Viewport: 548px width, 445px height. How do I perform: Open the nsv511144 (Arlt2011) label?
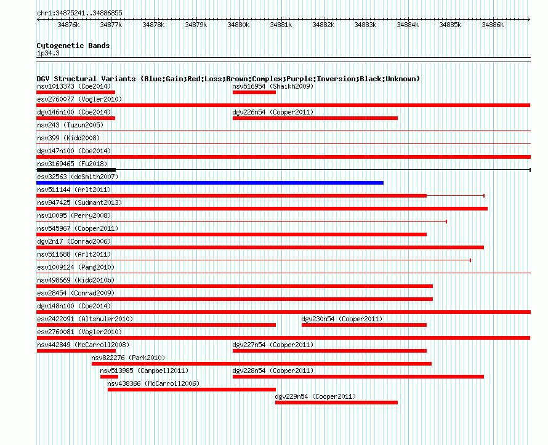click(x=74, y=190)
